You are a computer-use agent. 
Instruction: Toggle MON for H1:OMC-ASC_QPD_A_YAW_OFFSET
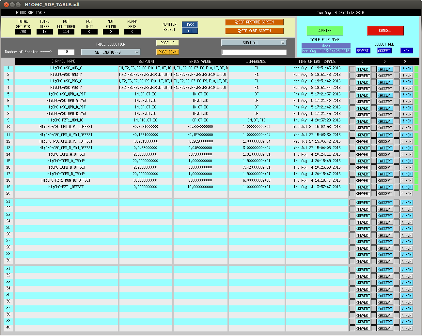pos(407,135)
